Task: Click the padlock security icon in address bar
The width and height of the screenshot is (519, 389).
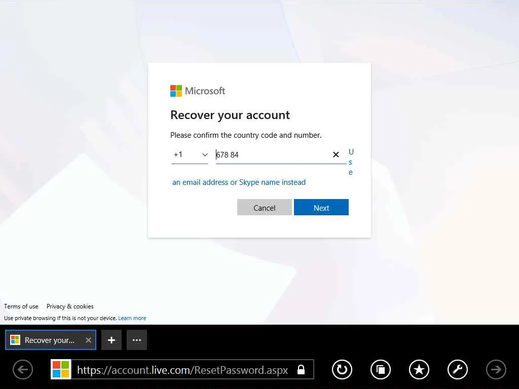Action: pyautogui.click(x=301, y=369)
